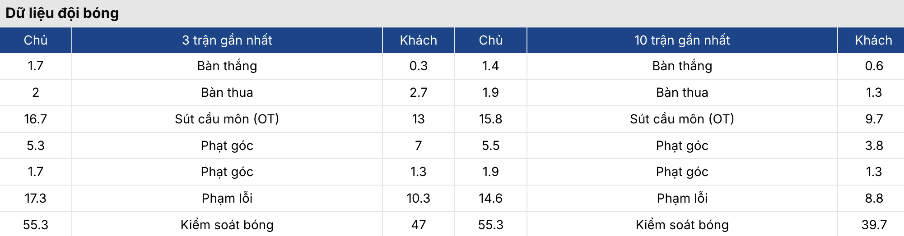This screenshot has height=236, width=904.
Task: Click 'Phạt góc' label in the row showing 5.5
Action: click(x=682, y=145)
